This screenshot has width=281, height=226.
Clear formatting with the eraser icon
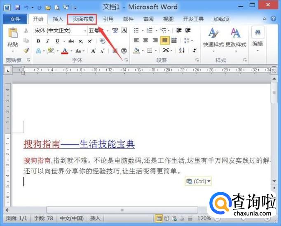(x=102, y=41)
